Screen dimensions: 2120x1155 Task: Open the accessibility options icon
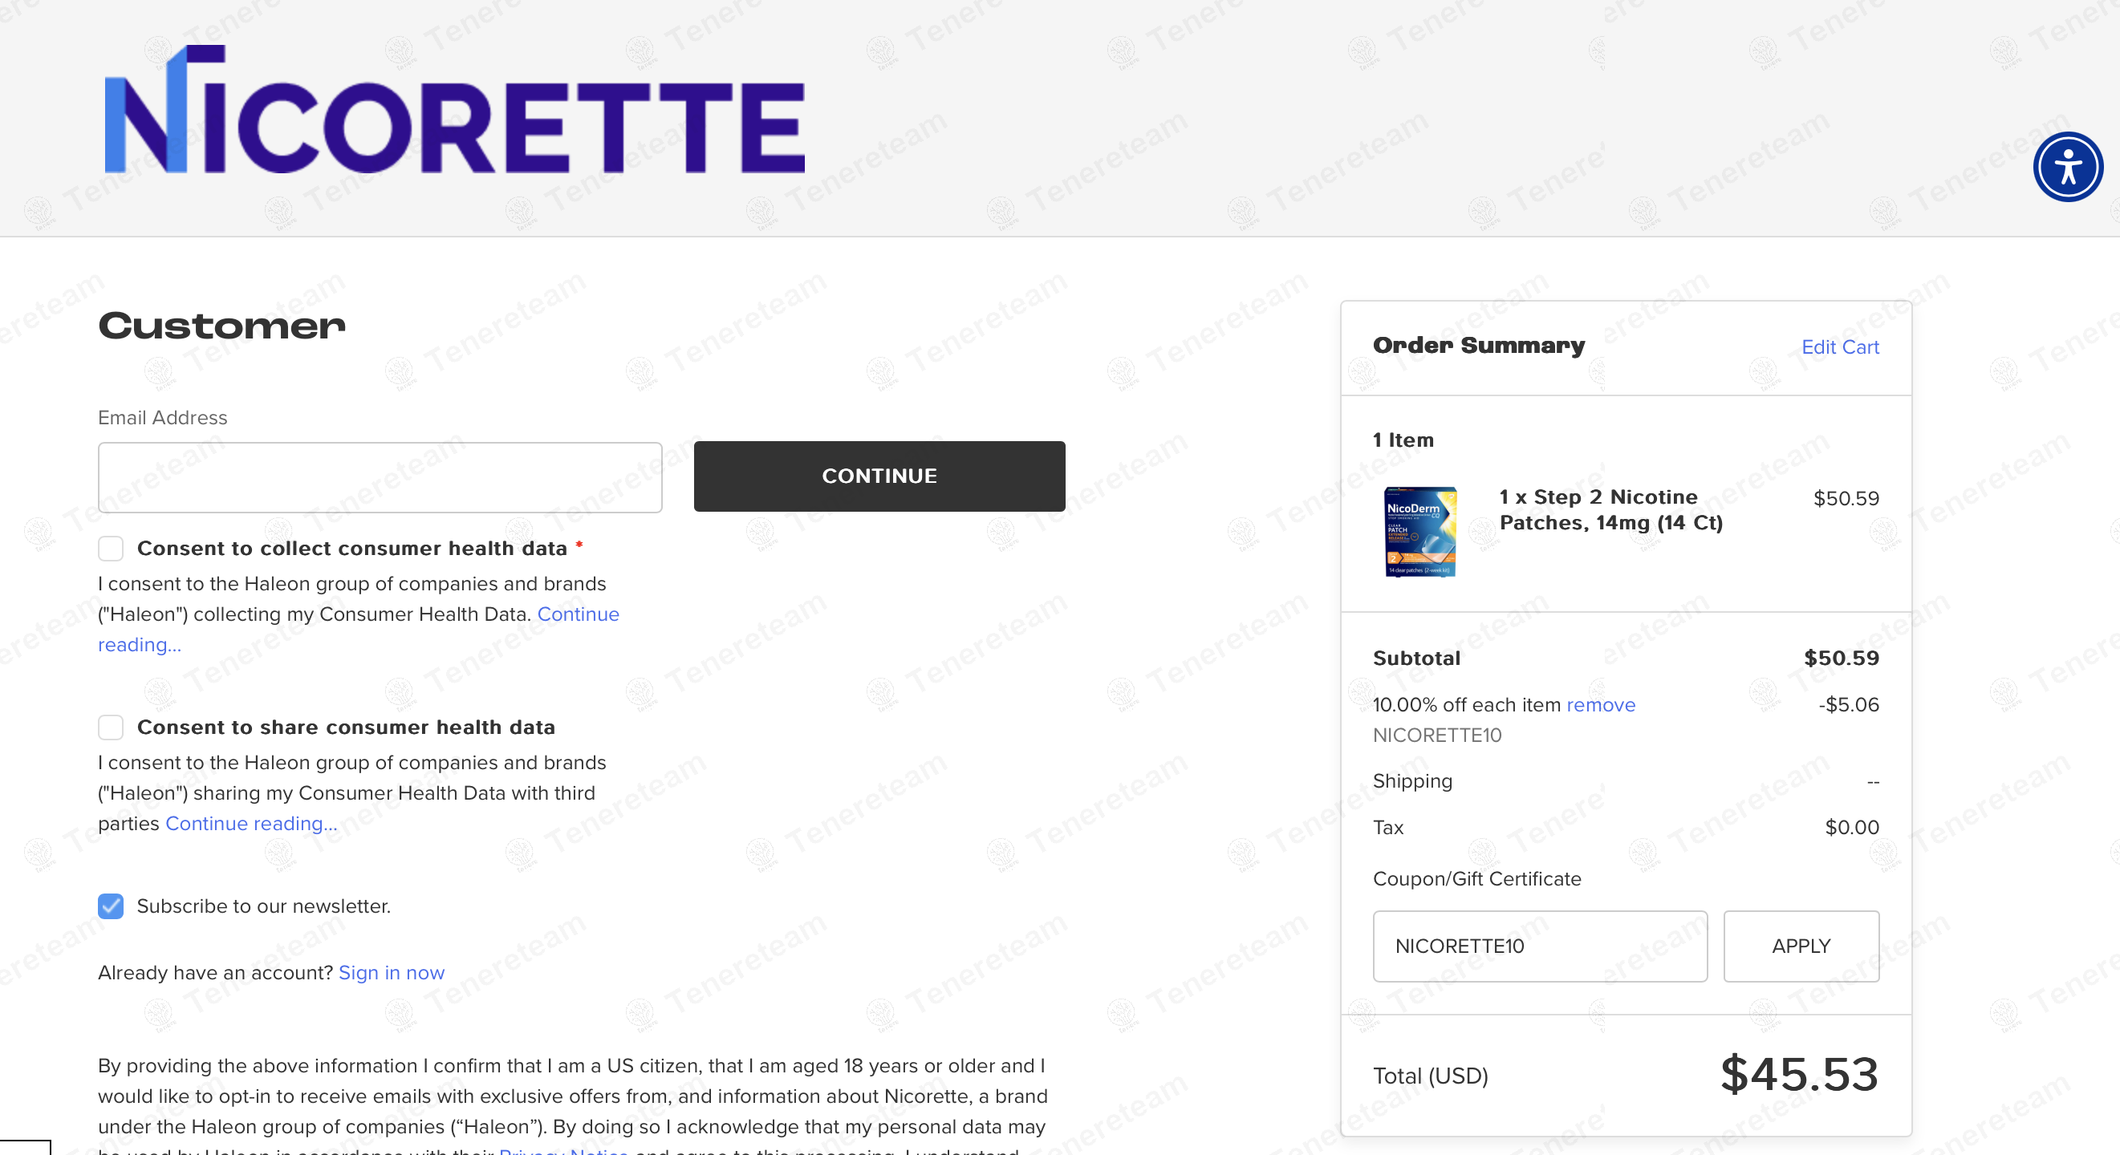[2066, 167]
